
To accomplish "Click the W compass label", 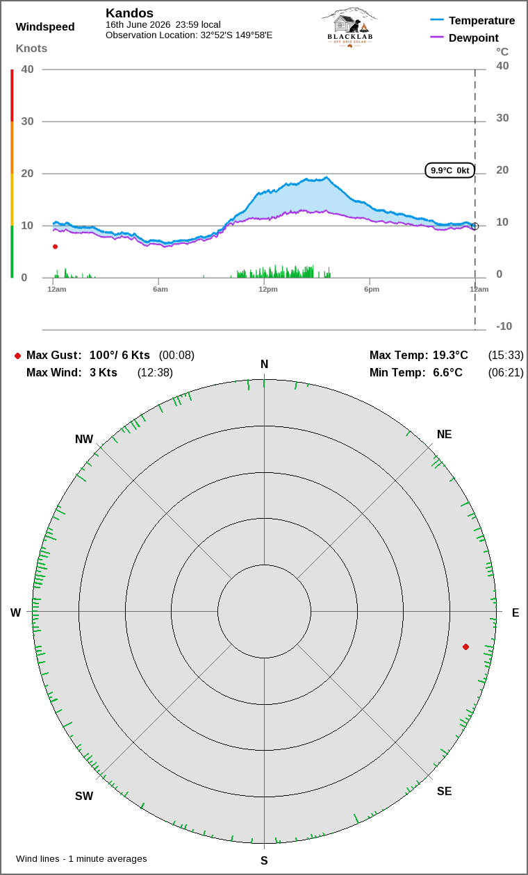I will tap(15, 612).
